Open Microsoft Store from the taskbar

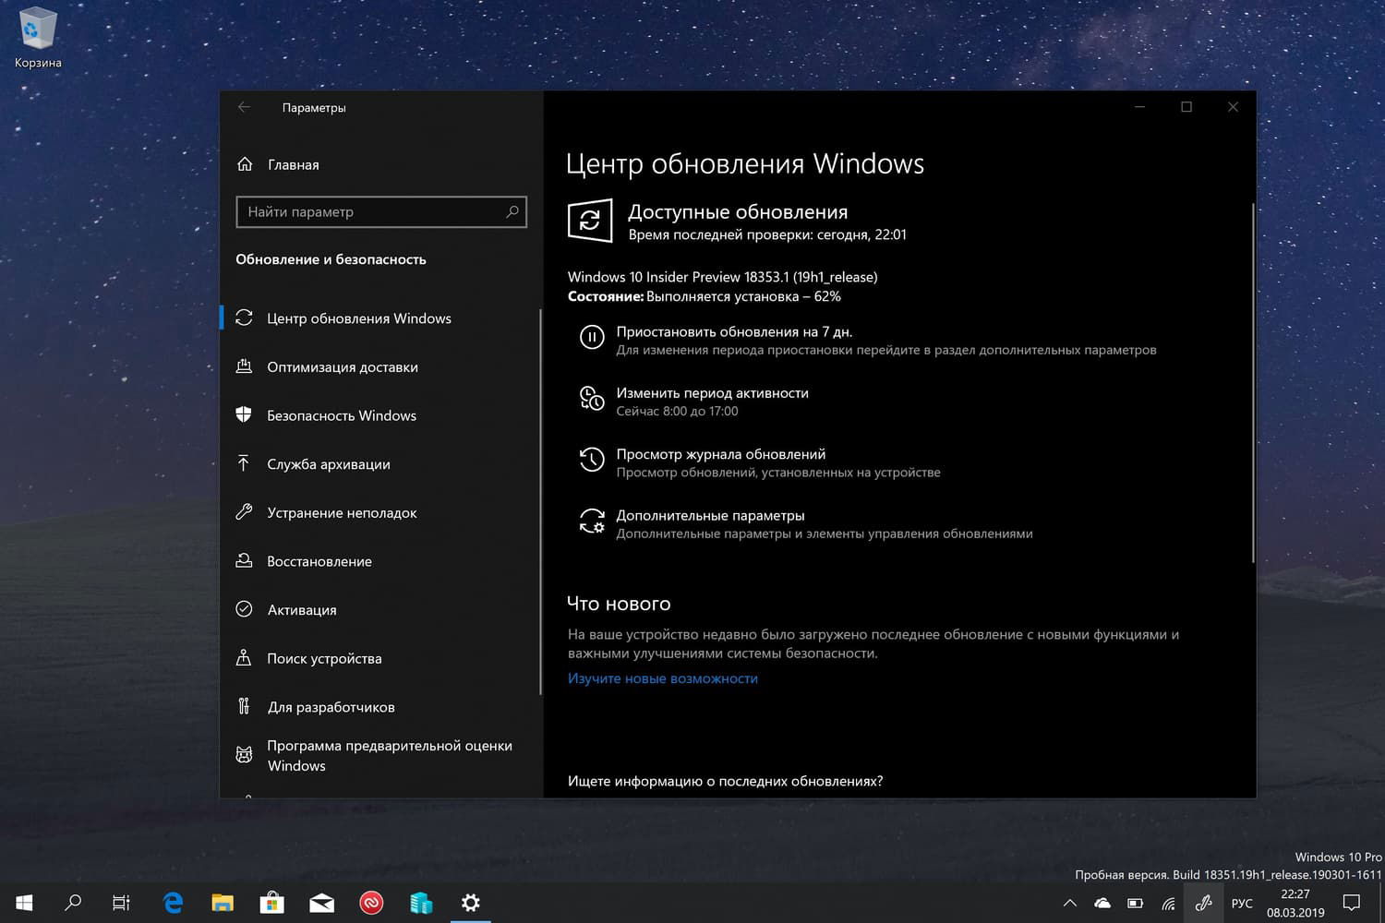tap(271, 903)
